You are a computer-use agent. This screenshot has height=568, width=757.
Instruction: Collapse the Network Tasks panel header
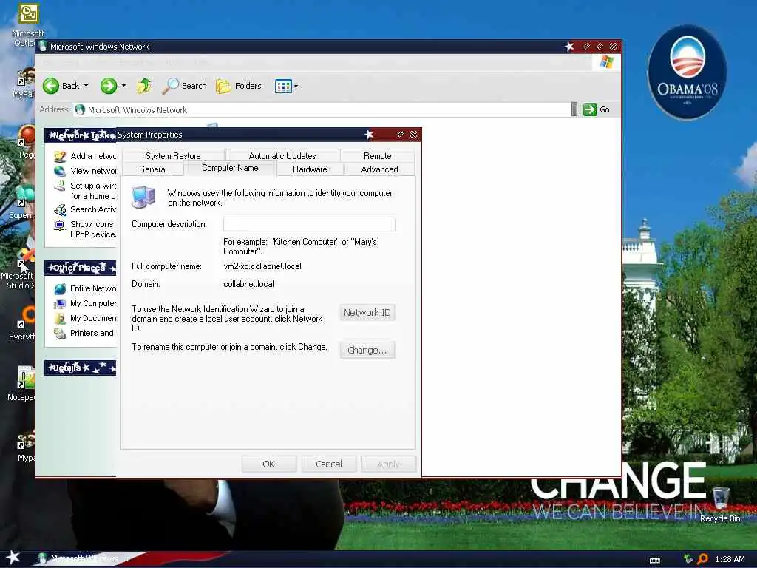point(80,135)
